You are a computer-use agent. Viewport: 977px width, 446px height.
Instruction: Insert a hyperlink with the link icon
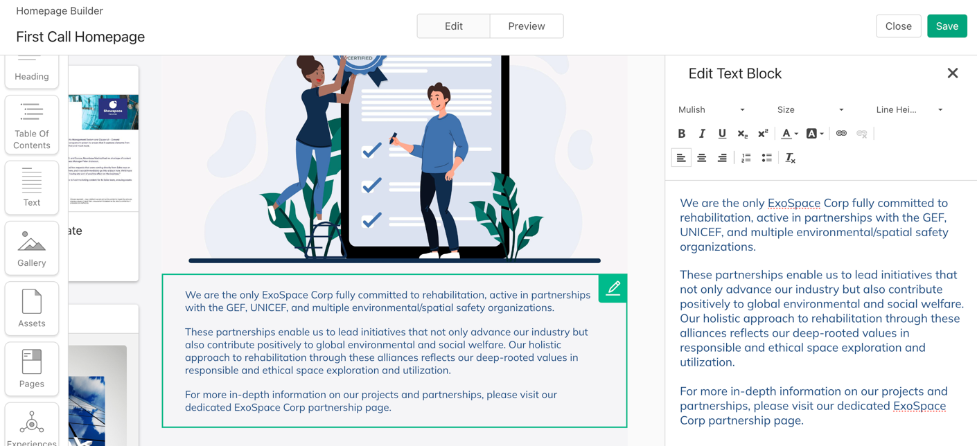(841, 134)
